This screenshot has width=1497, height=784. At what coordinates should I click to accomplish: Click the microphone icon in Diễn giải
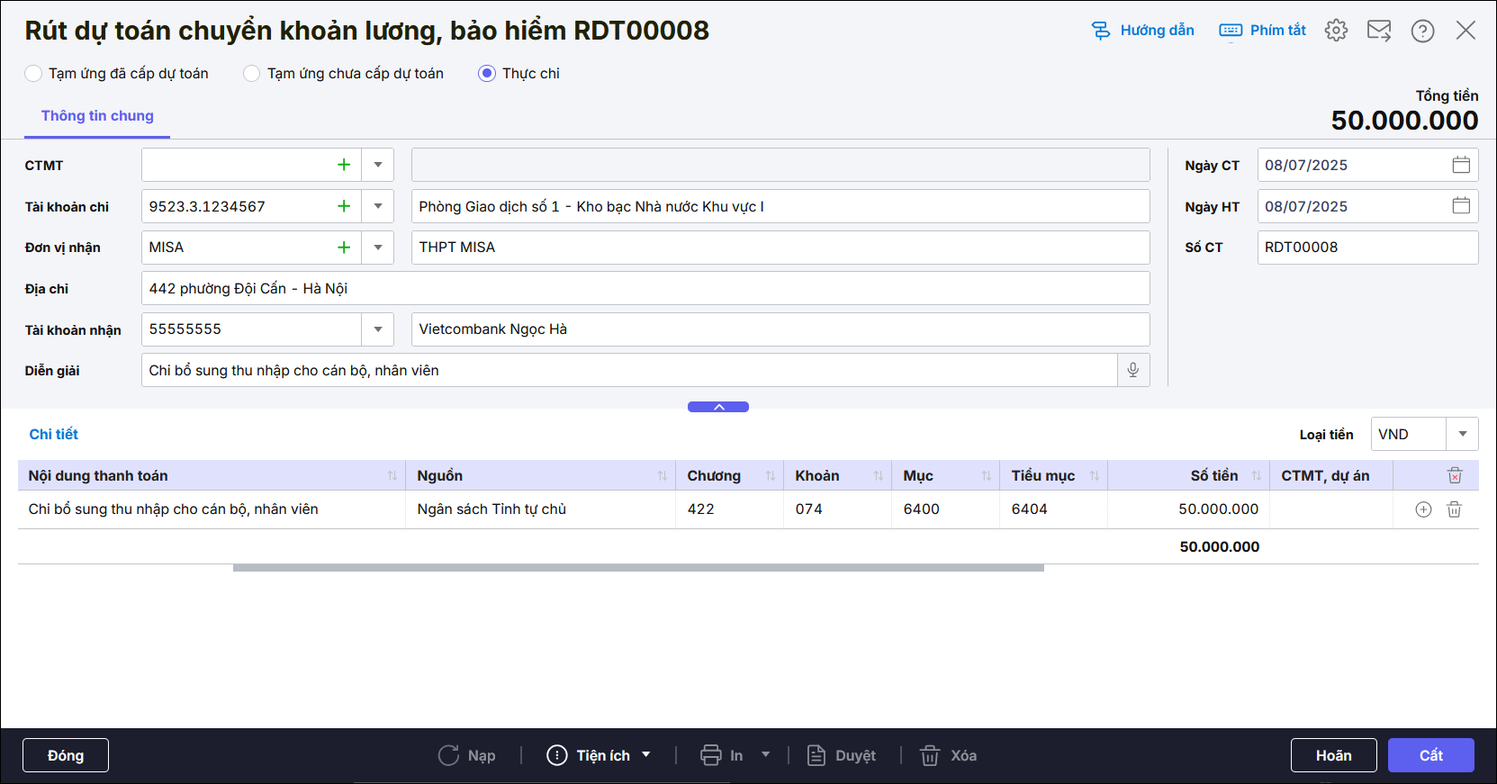point(1133,370)
